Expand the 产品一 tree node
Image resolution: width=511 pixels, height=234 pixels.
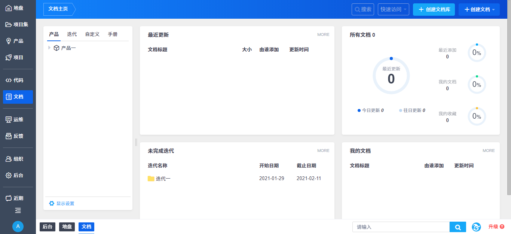[49, 48]
